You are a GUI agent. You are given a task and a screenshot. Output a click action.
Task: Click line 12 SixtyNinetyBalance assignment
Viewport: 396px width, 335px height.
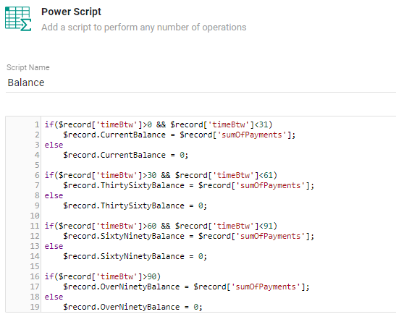click(188, 236)
